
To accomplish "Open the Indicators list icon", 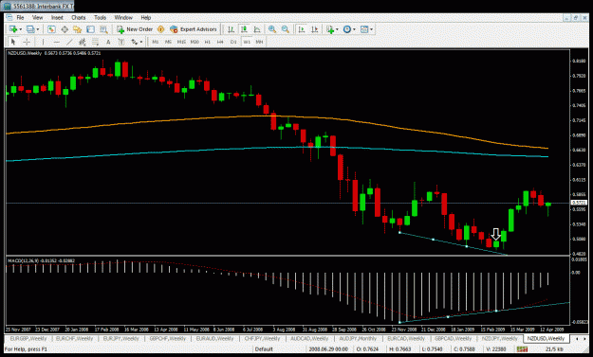I will (330, 29).
